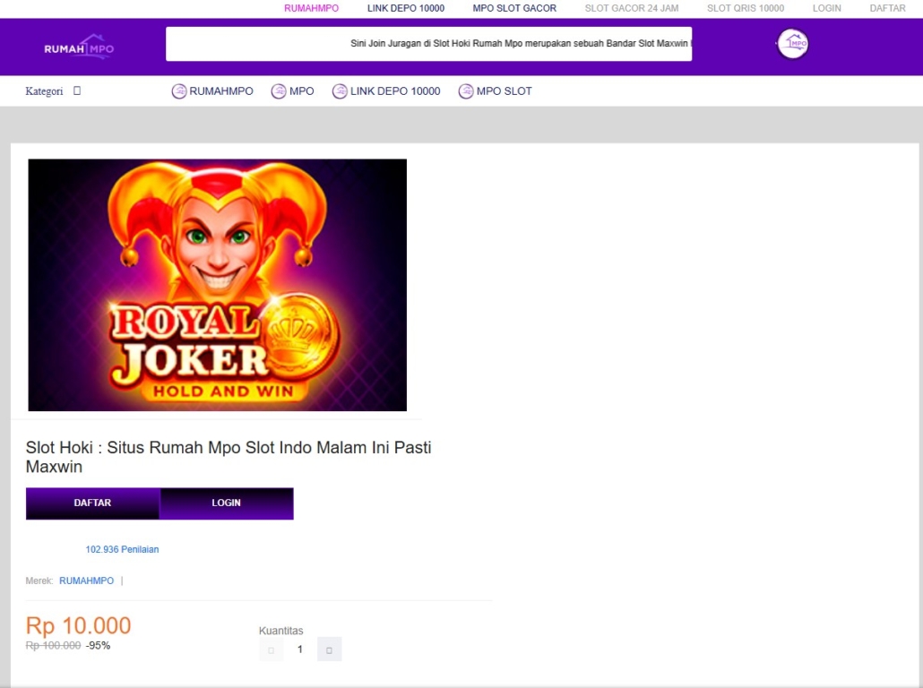Screen dimensions: 923x688
Task: Click the icon beside RUMAHMPO category link
Action: (x=178, y=91)
